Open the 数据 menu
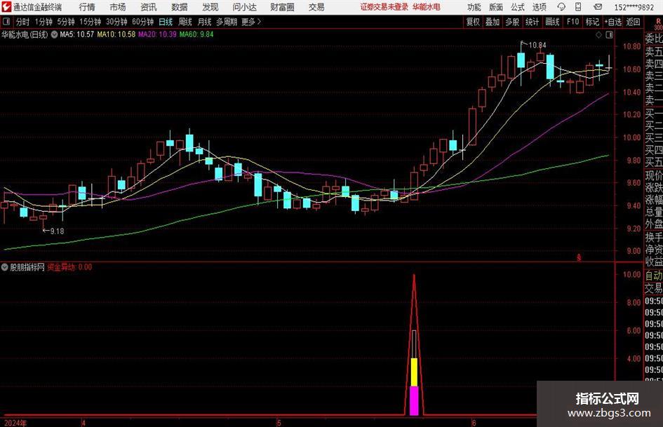 [x=180, y=7]
